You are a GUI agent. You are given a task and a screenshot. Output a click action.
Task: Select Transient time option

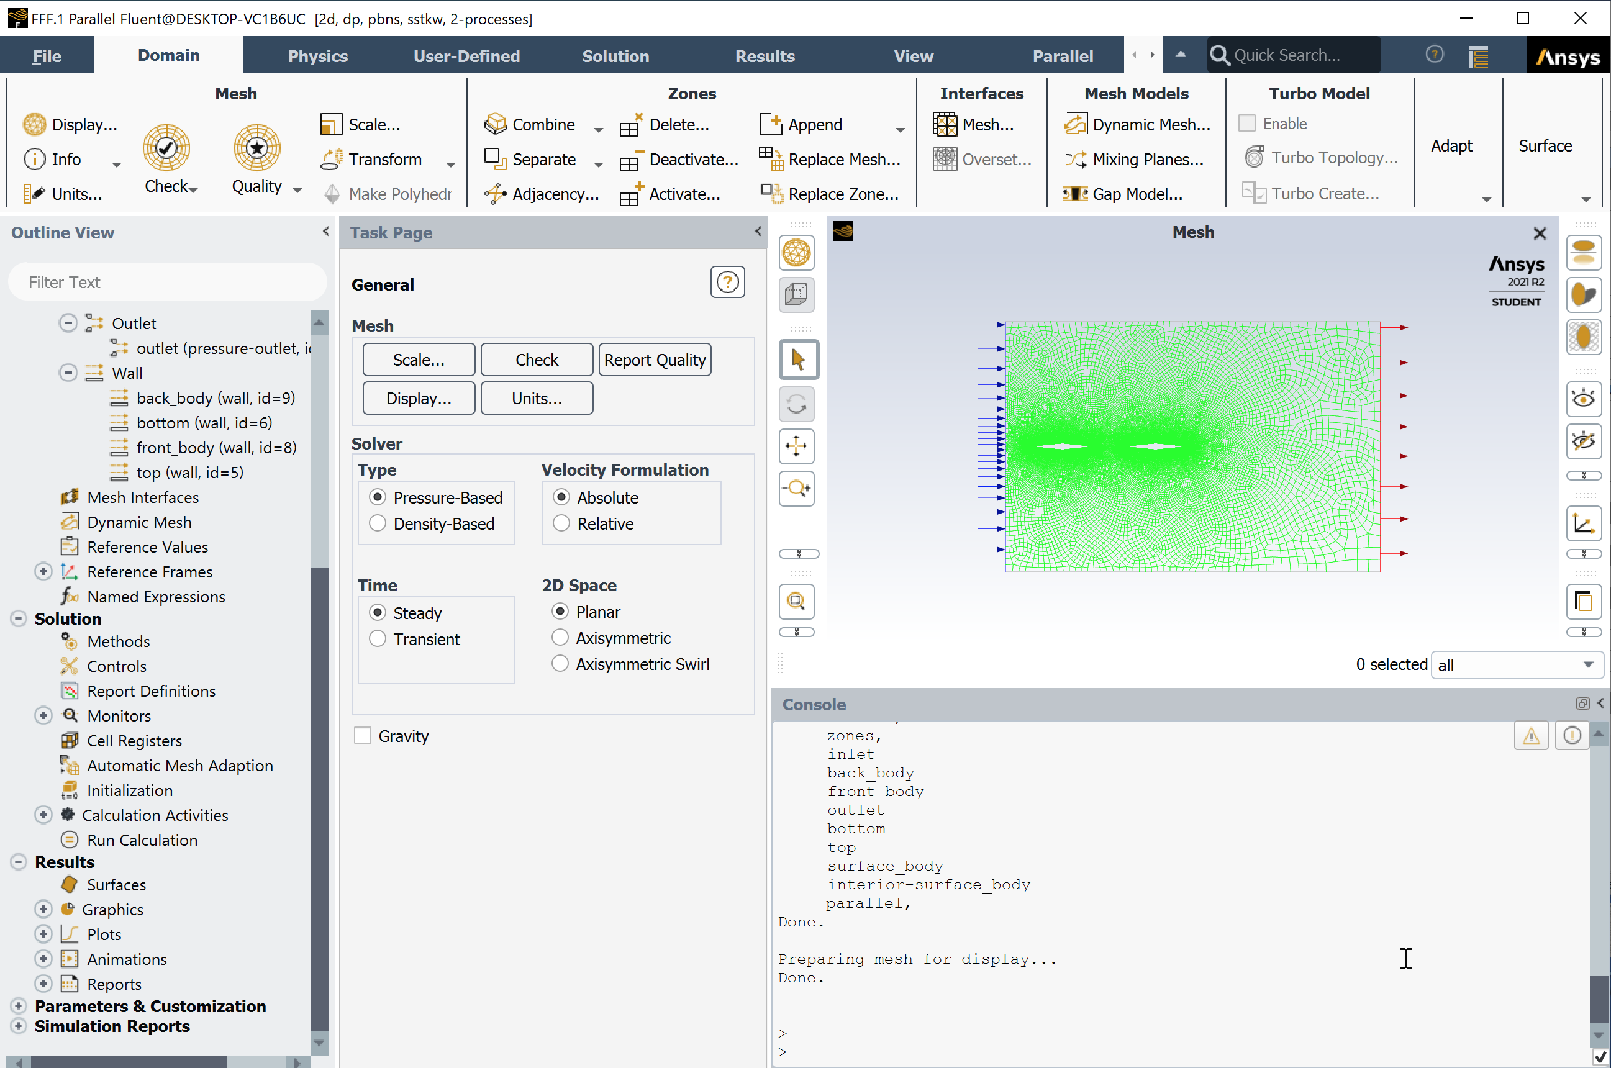tap(378, 639)
